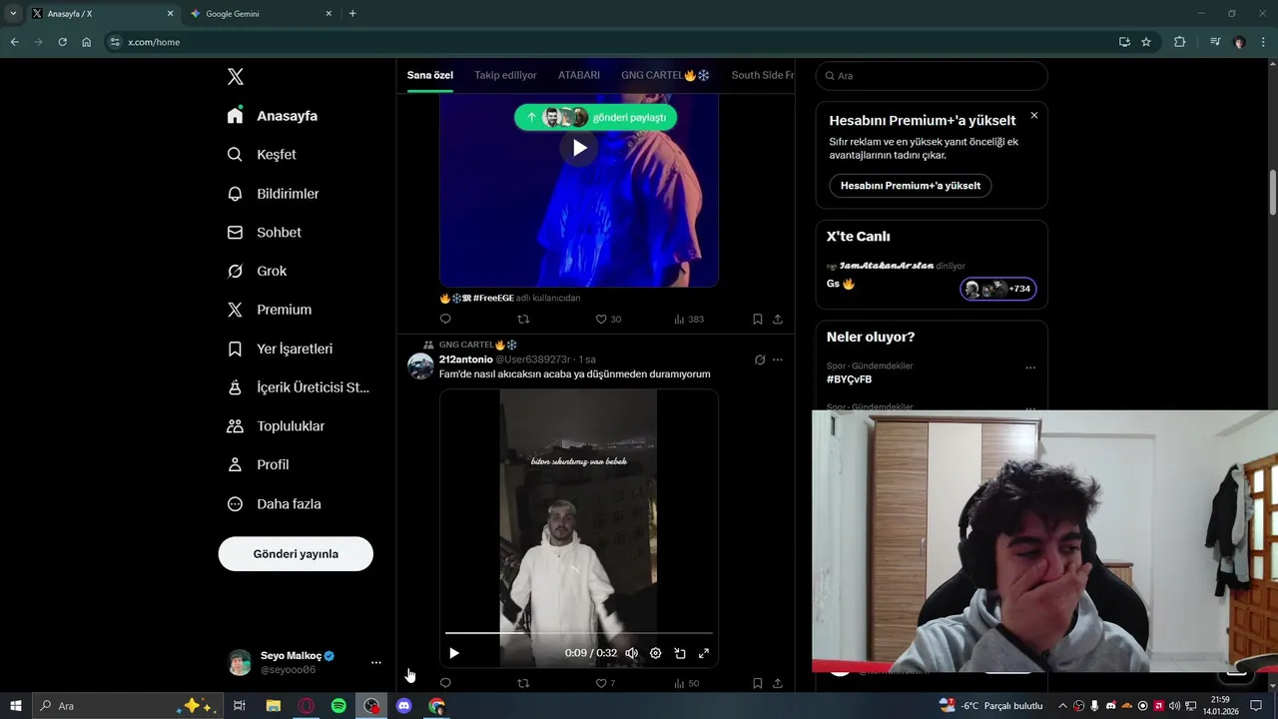Screen dimensions: 1278x719
Task: Switch to the Google Gemini browser tab
Action: tap(262, 14)
